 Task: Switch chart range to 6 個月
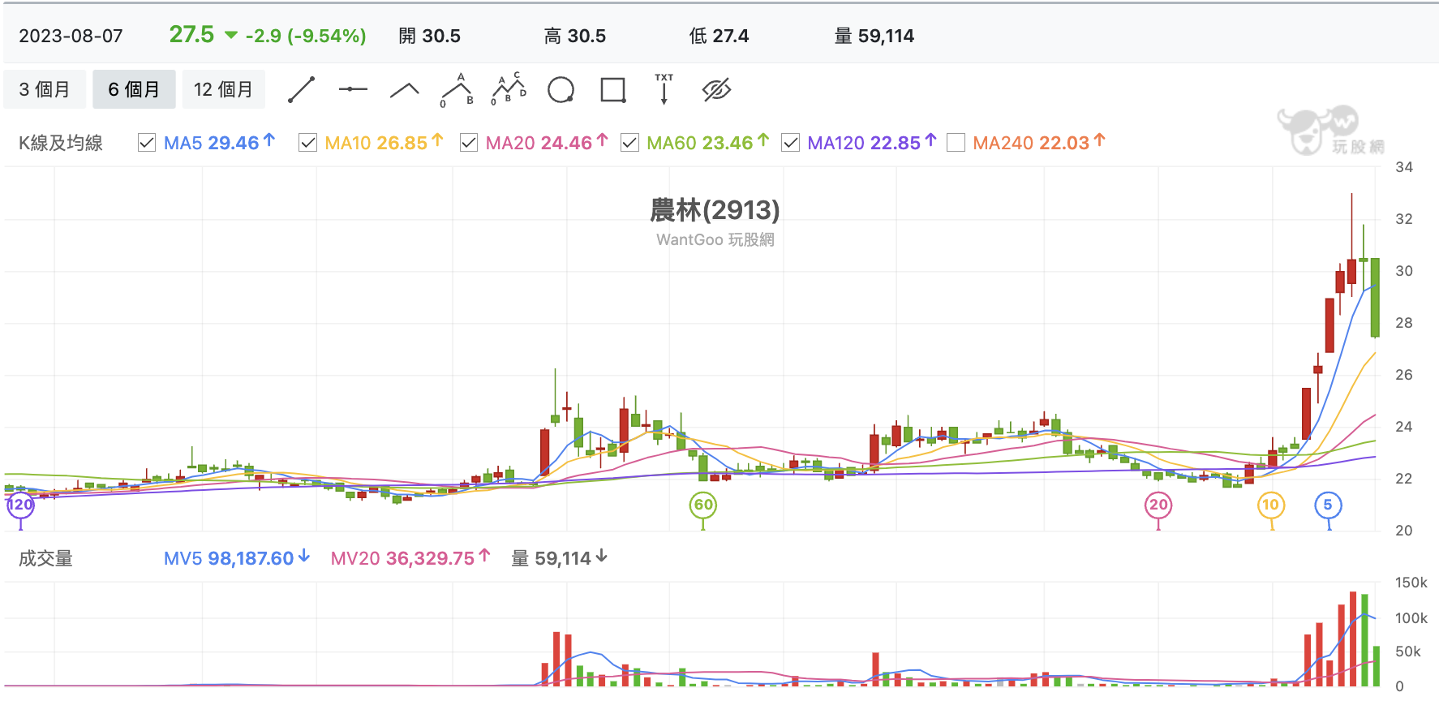(x=134, y=89)
